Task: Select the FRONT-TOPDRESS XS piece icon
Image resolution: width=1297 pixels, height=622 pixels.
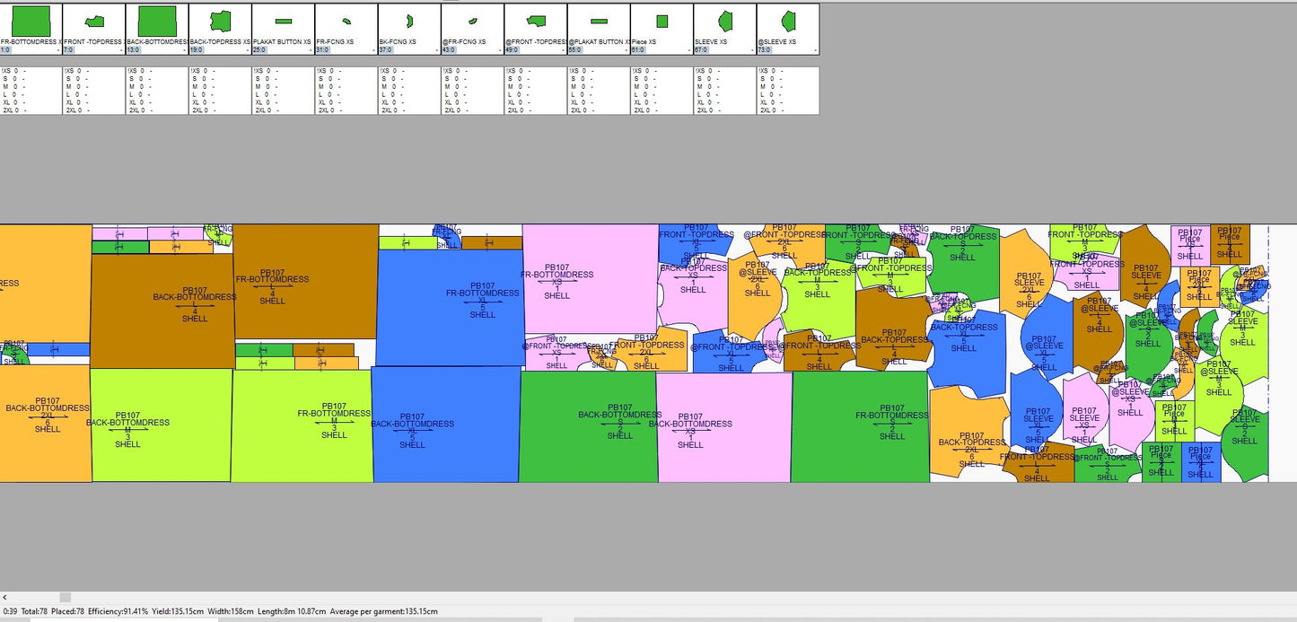Action: tap(94, 21)
